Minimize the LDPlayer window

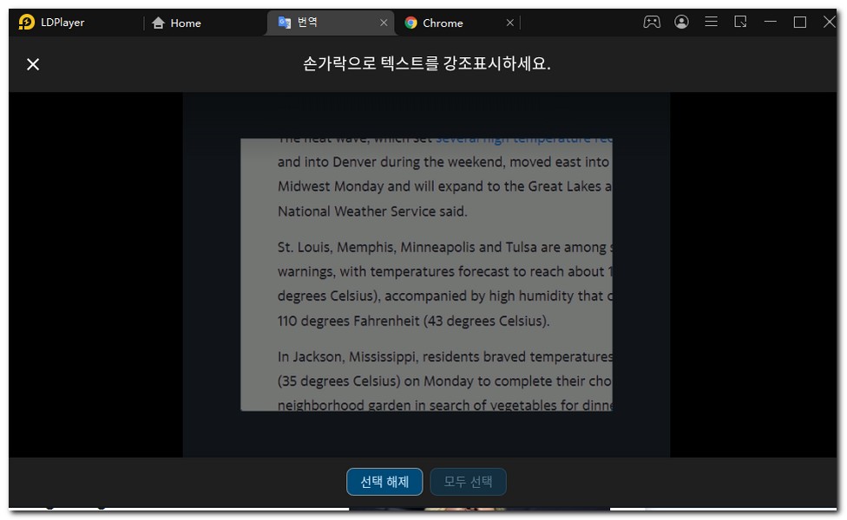(771, 23)
